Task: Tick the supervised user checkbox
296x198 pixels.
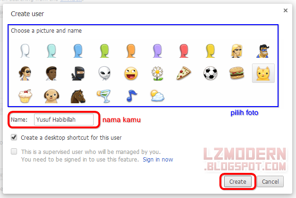Action: (x=14, y=152)
